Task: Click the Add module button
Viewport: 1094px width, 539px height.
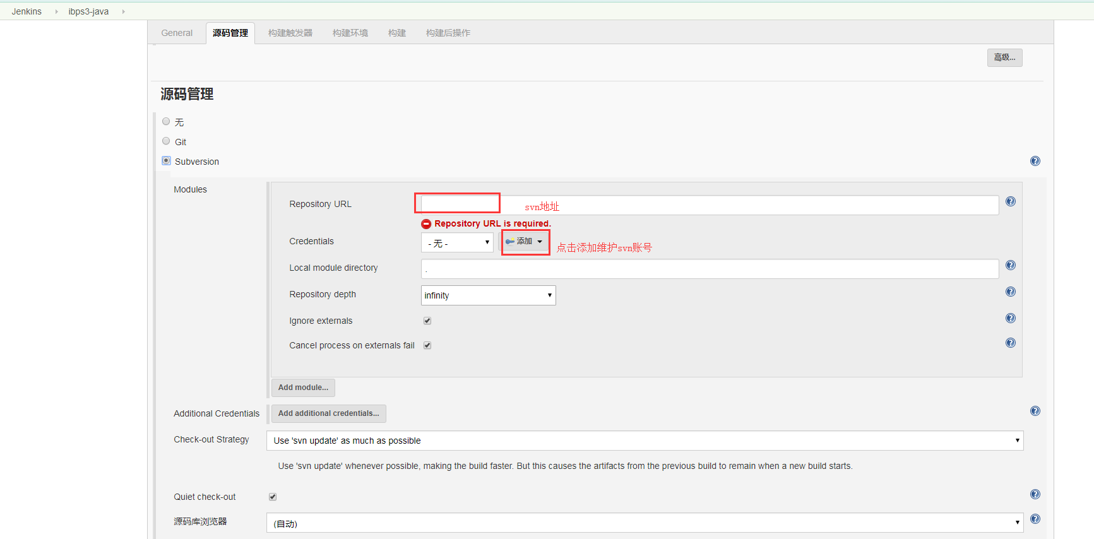Action: [x=303, y=388]
